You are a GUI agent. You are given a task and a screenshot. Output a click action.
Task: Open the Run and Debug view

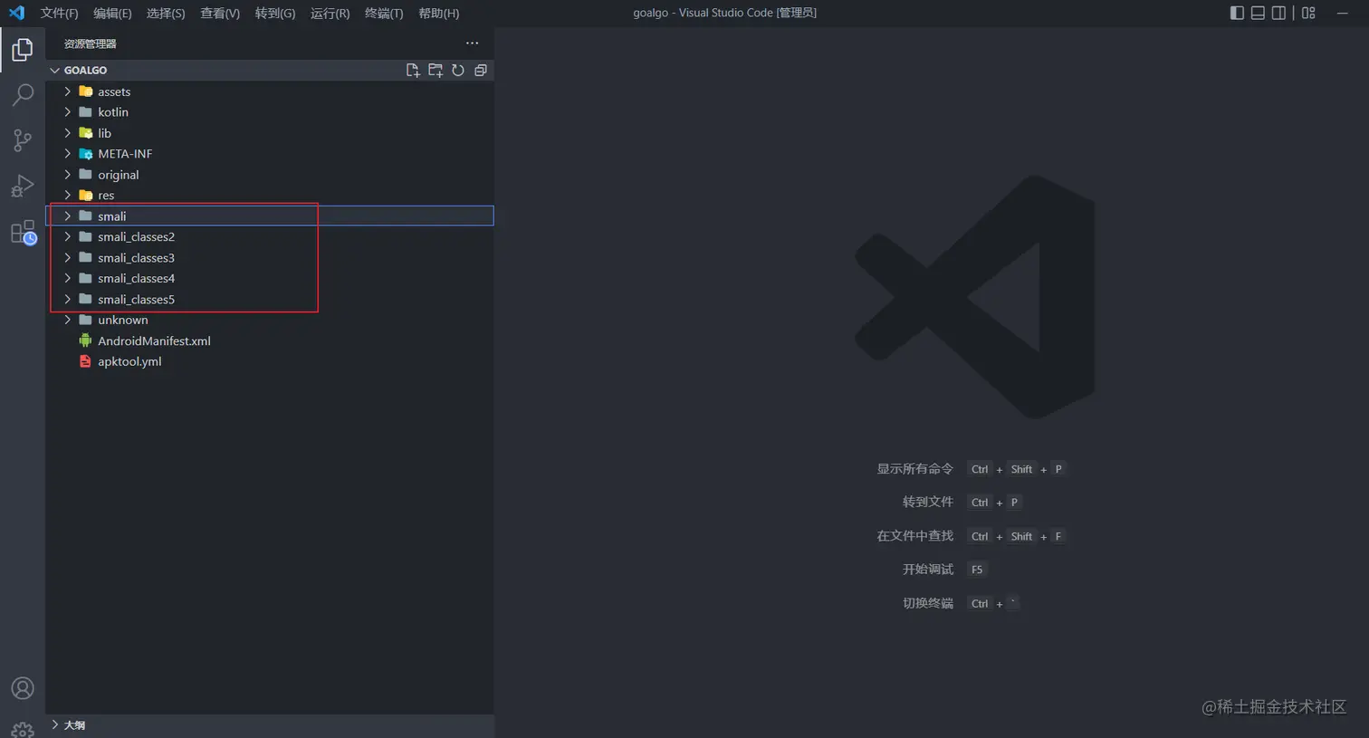23,186
